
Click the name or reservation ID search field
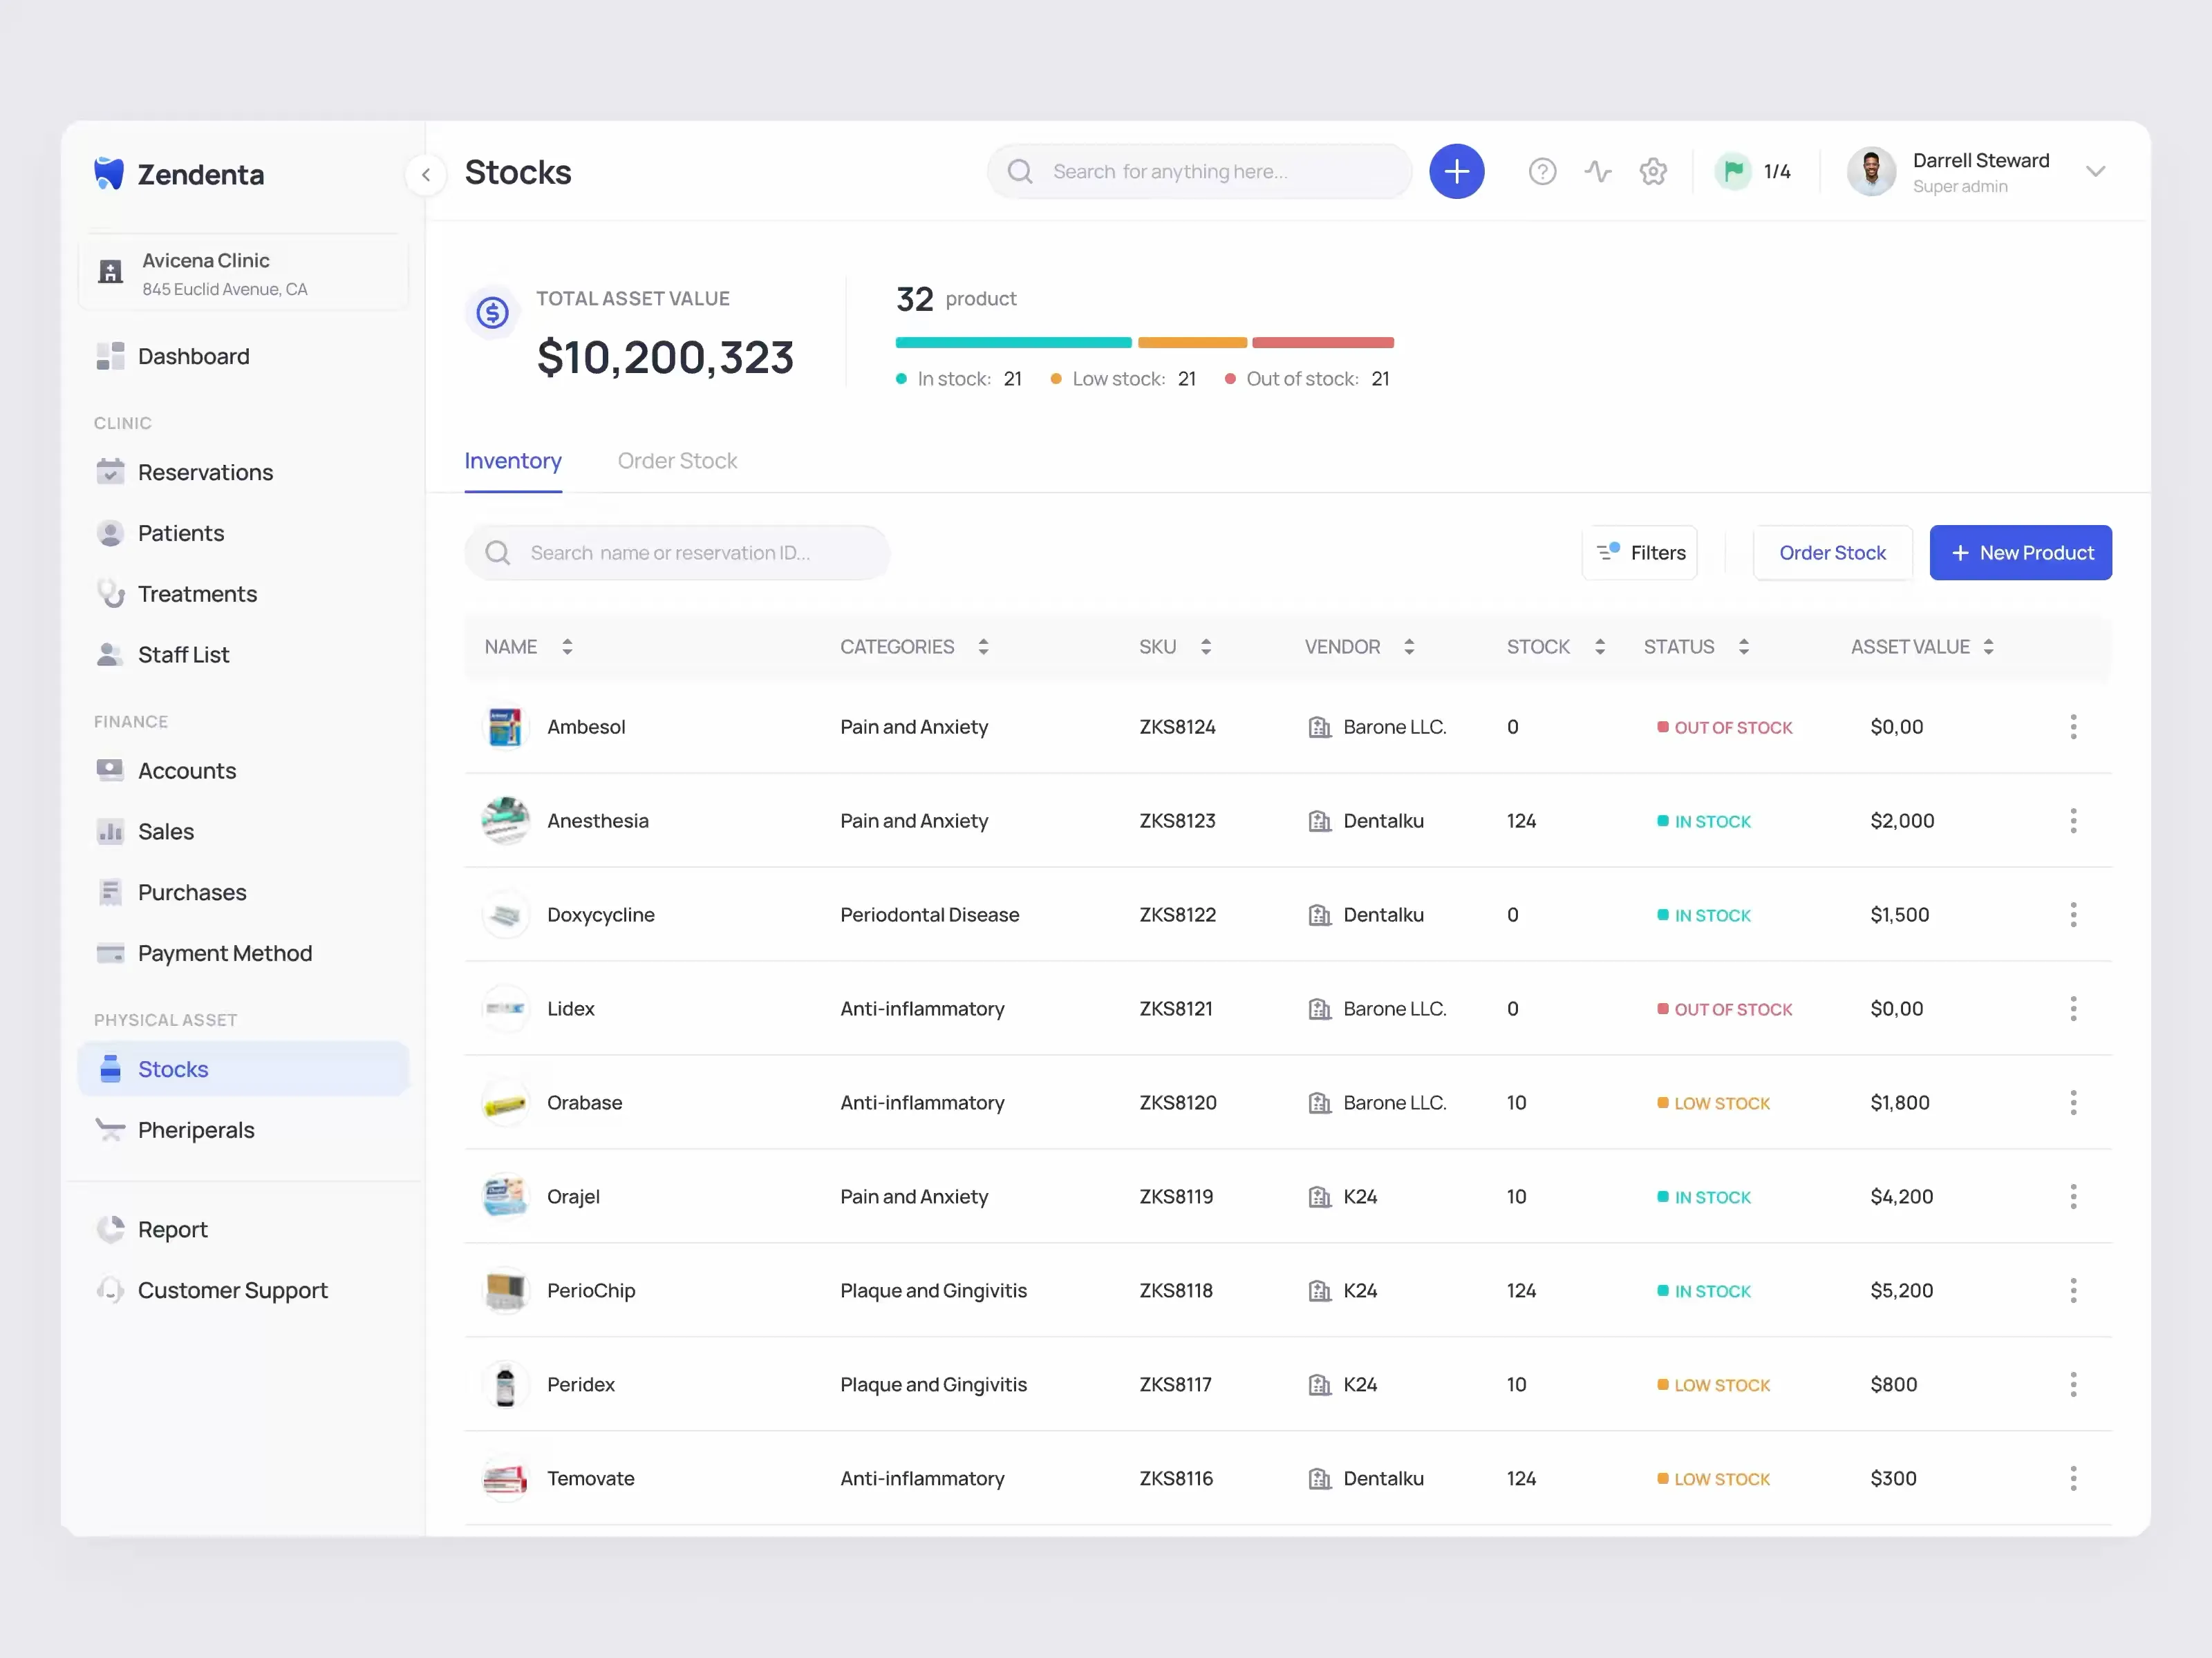click(677, 553)
